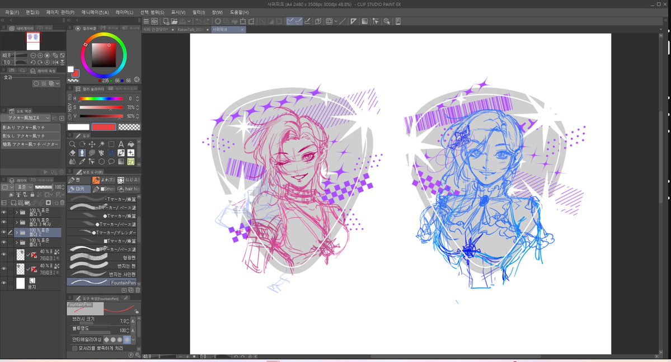The width and height of the screenshot is (671, 362).
Task: Click the Assist speech-bubble toolbar icon
Action: [x=318, y=21]
